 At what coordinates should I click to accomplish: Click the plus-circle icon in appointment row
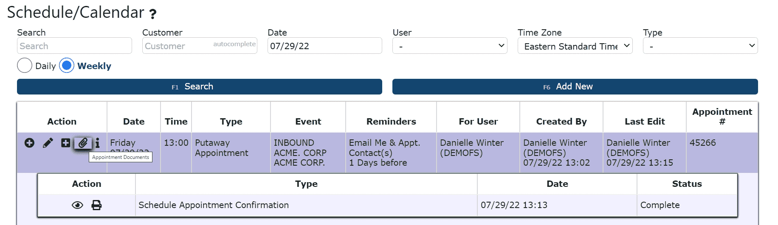[x=29, y=143]
